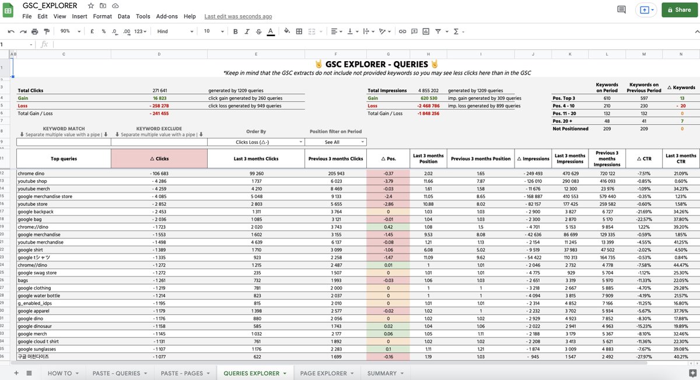The width and height of the screenshot is (700, 380).
Task: Switch to the PAGE EXPLORER tab
Action: (x=327, y=373)
